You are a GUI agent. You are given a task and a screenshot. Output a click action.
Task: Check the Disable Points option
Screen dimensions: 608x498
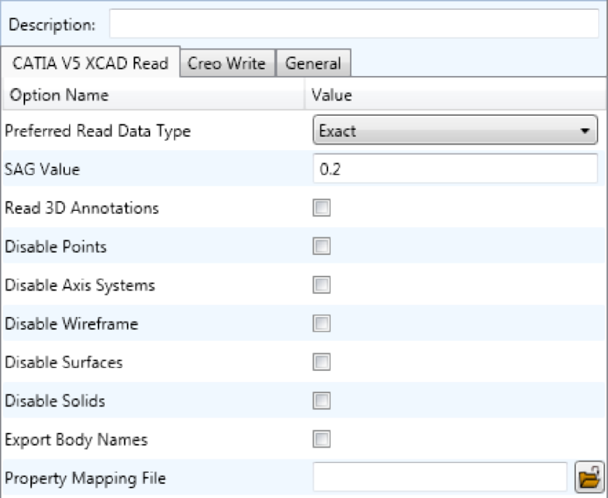click(x=321, y=246)
